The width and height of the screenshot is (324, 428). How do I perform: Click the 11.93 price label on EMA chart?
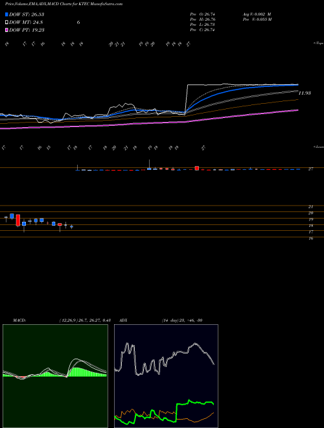(x=305, y=93)
